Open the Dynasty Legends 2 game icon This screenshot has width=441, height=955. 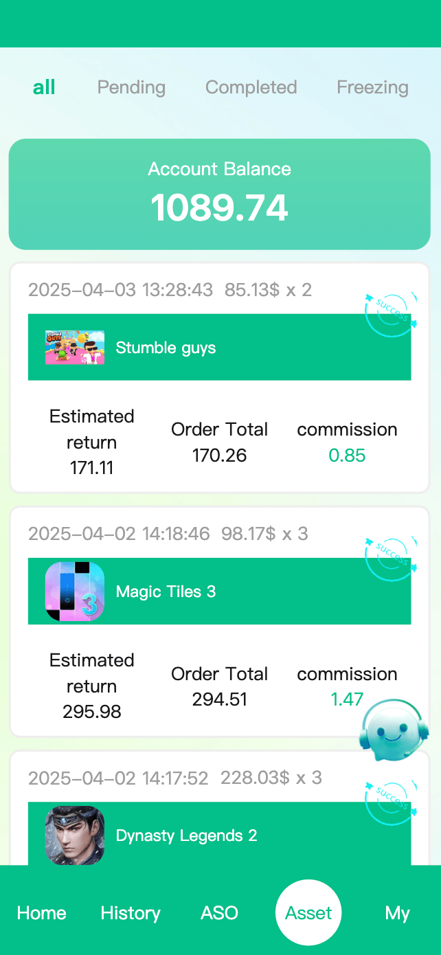click(x=75, y=835)
